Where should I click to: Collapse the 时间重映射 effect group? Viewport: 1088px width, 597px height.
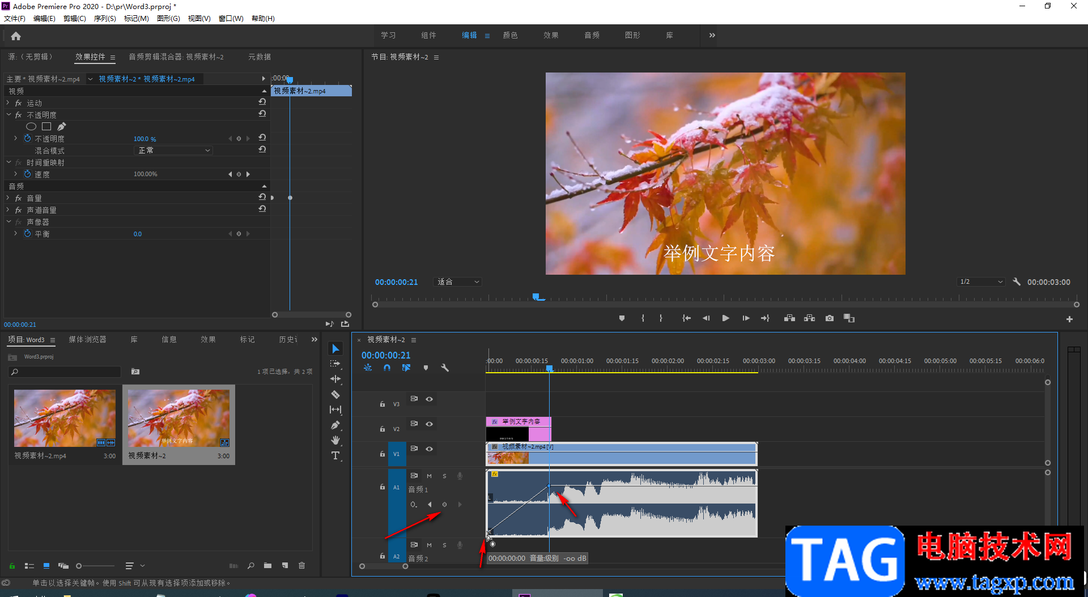(x=8, y=163)
